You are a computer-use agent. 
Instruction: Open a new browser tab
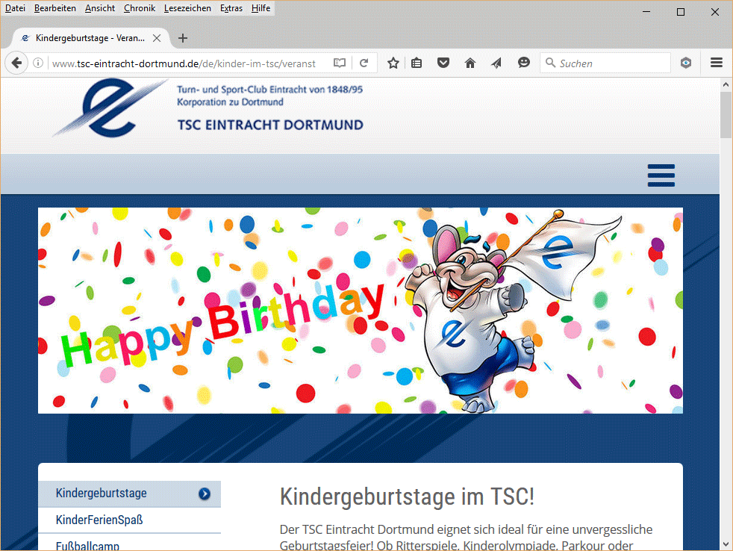coord(183,38)
